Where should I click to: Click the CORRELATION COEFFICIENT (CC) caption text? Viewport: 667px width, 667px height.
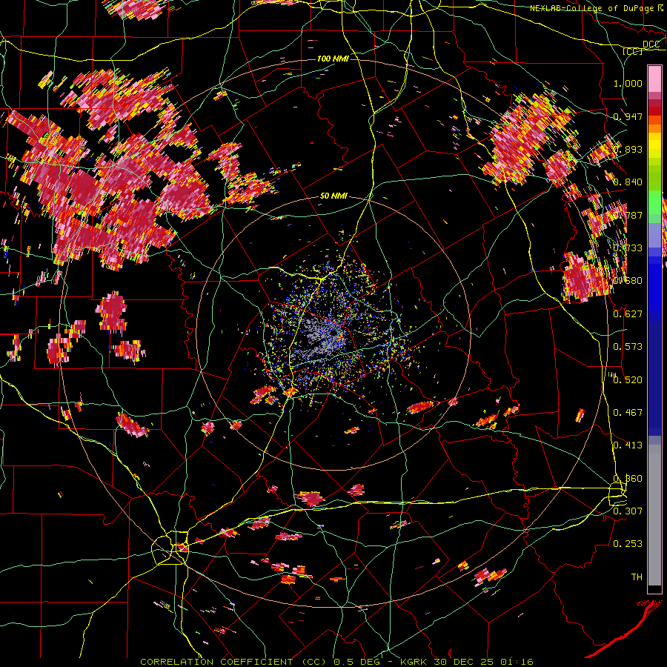tap(233, 662)
